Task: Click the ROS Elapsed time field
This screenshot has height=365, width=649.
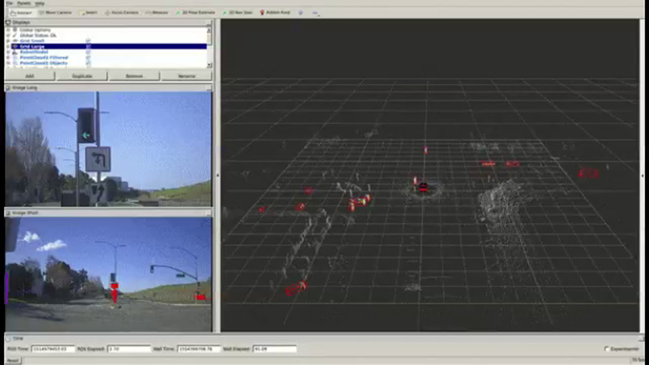Action: 129,349
